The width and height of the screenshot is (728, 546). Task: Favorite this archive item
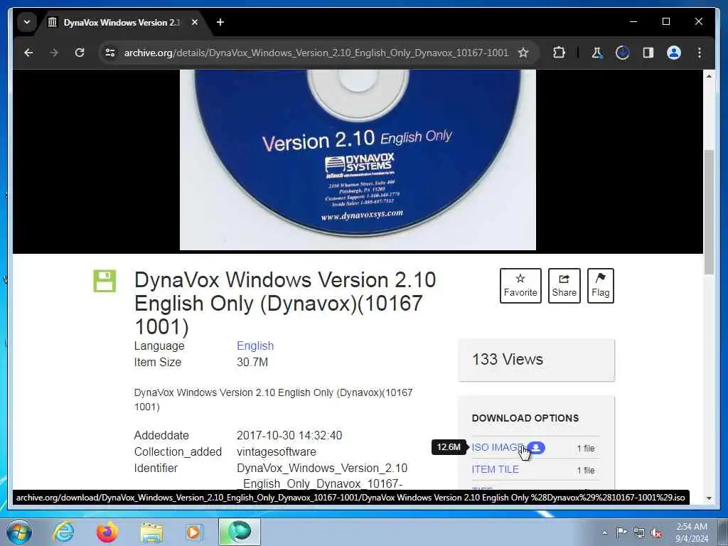[520, 286]
